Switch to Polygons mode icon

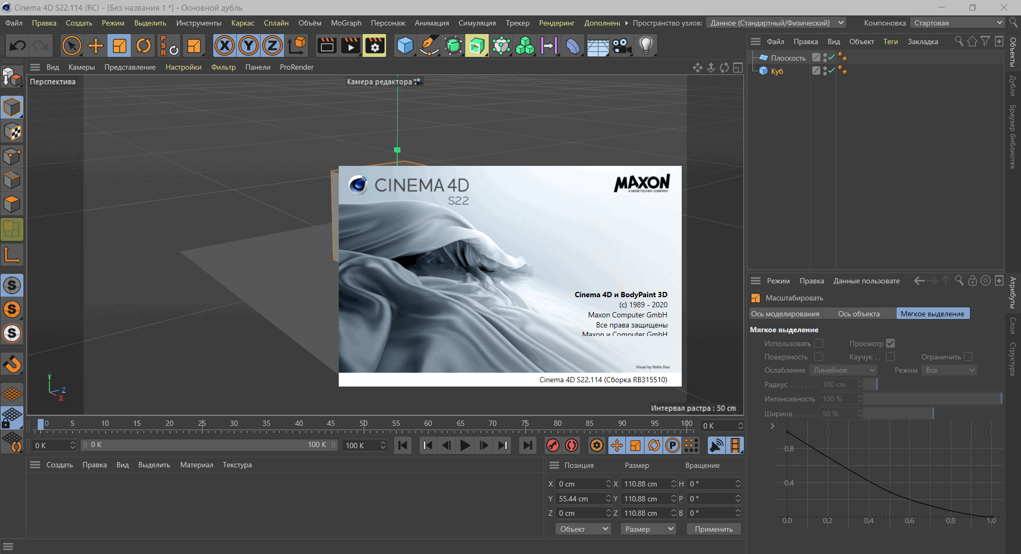[12, 204]
